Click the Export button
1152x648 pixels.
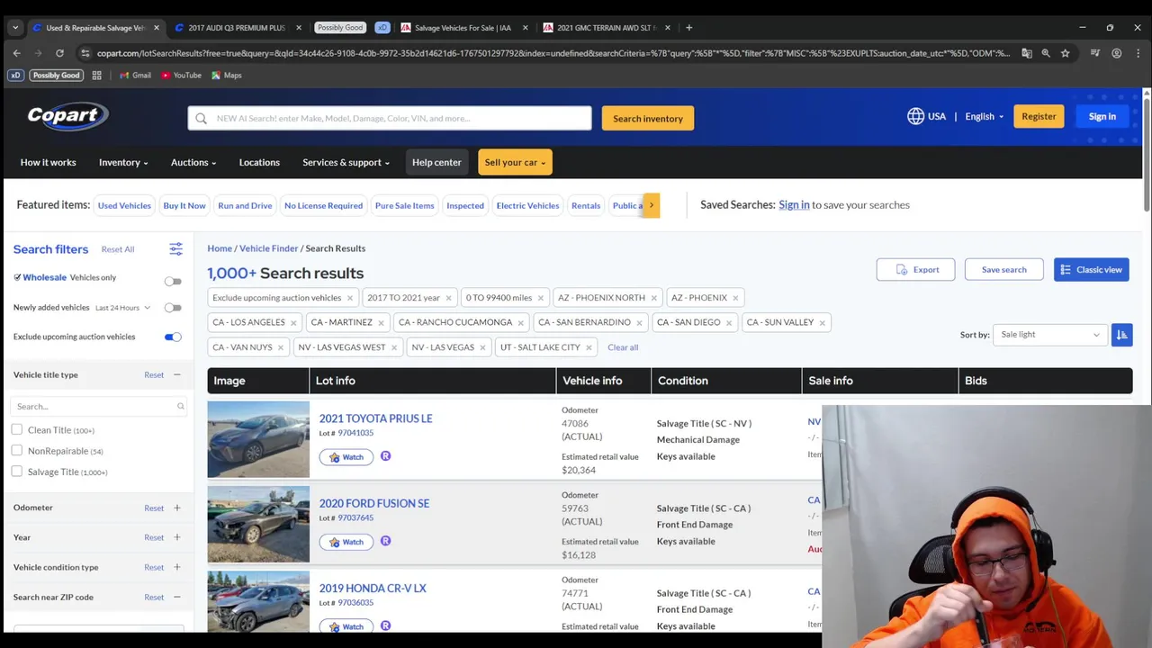[915, 269]
